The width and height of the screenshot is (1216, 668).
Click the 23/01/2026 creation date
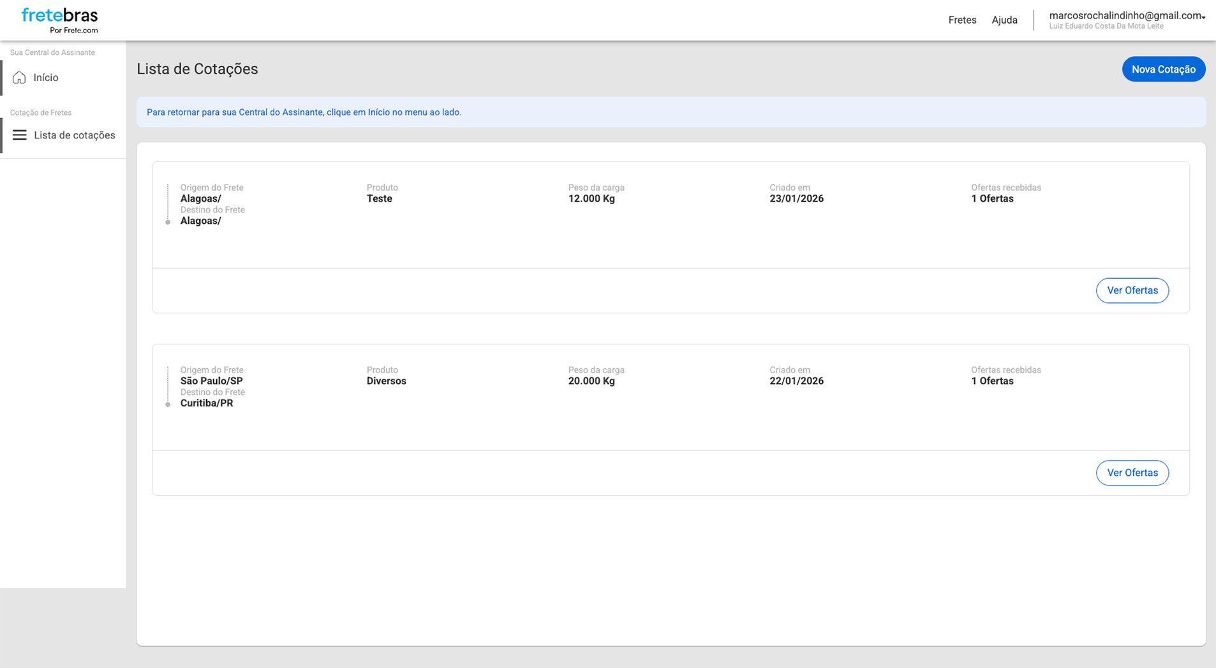click(796, 199)
